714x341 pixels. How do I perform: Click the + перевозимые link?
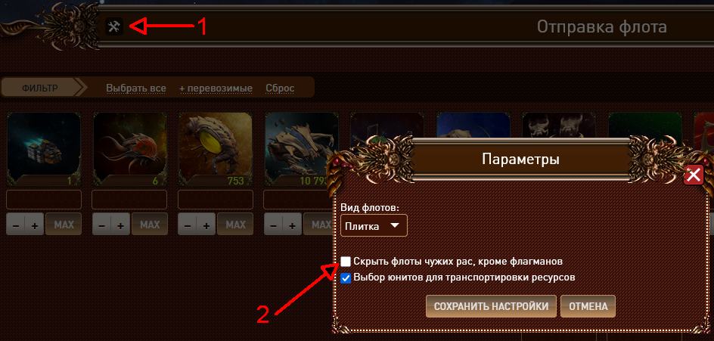[216, 88]
